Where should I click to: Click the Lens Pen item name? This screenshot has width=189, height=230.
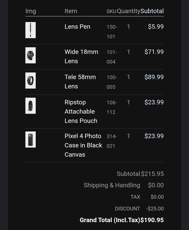point(77,27)
